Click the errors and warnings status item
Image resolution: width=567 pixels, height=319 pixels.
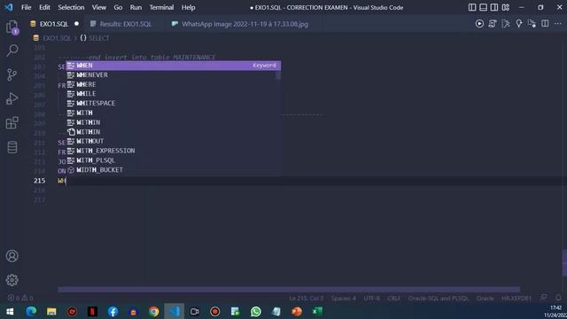tap(20, 298)
